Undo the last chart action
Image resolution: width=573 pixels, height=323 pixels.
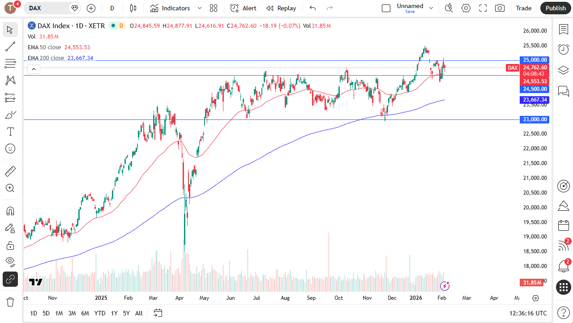(312, 8)
